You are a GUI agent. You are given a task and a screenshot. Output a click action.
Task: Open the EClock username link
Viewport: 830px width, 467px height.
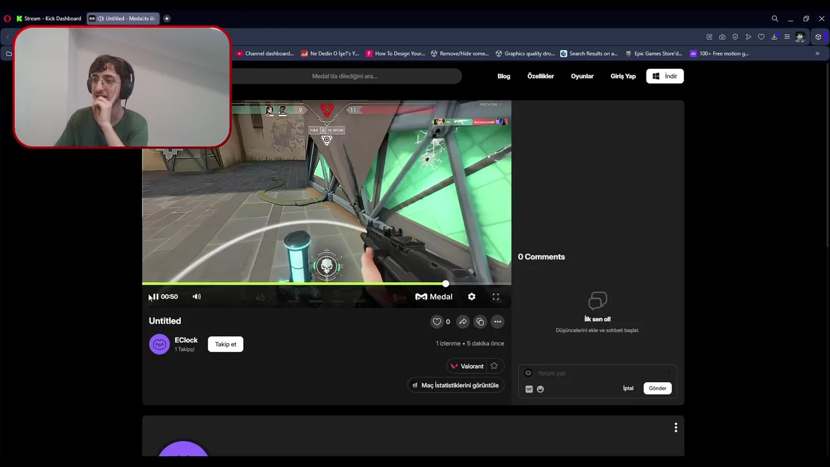(186, 340)
